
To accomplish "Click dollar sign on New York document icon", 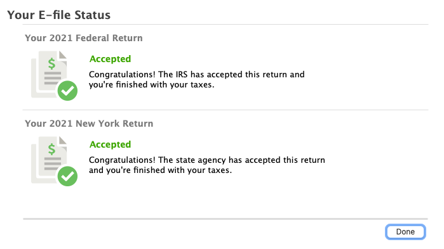I will tap(51, 149).
